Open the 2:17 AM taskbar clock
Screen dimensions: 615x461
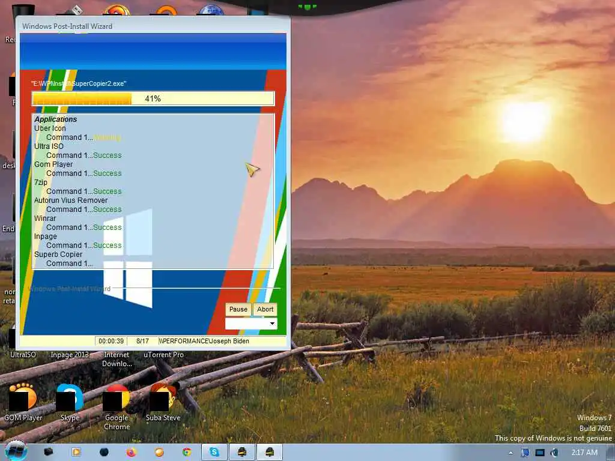click(x=584, y=453)
